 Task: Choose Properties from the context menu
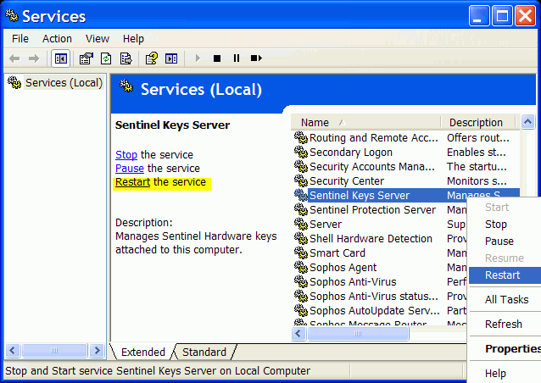(x=505, y=349)
